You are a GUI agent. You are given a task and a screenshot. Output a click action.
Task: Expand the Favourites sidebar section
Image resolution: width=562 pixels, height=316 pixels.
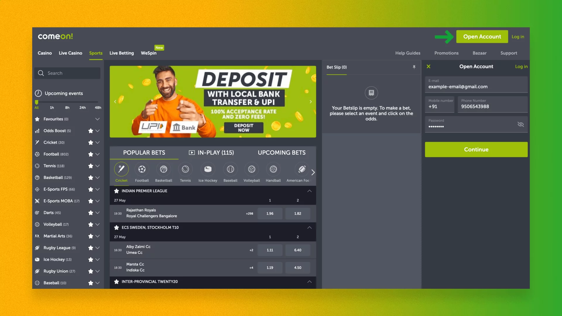(97, 119)
